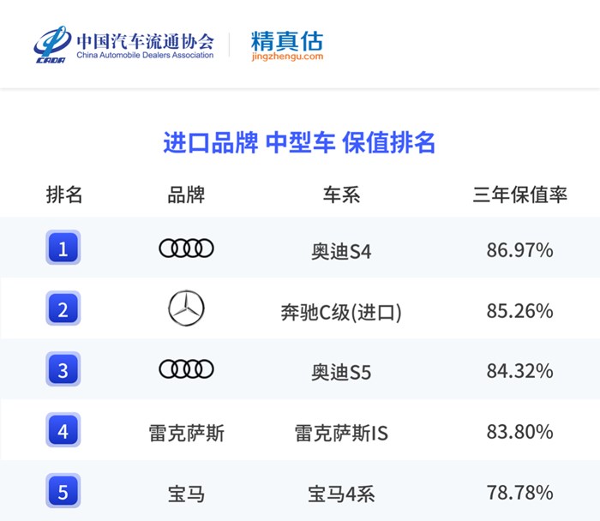This screenshot has width=600, height=521.
Task: Select the 宝马4系 model name
Action: [341, 494]
